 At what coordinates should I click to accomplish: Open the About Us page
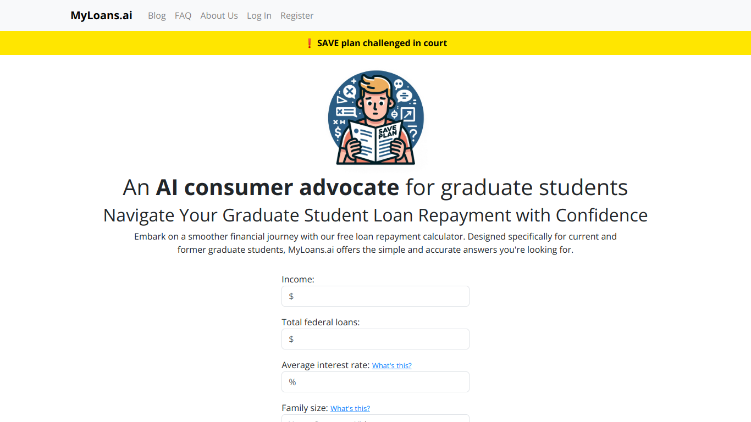tap(219, 15)
